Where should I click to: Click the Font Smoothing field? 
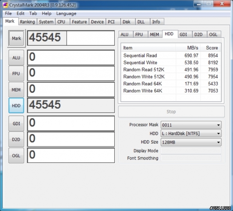(x=191, y=158)
